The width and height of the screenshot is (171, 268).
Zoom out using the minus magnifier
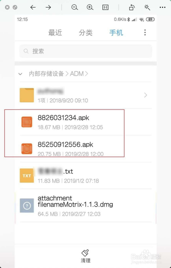(75, 7)
